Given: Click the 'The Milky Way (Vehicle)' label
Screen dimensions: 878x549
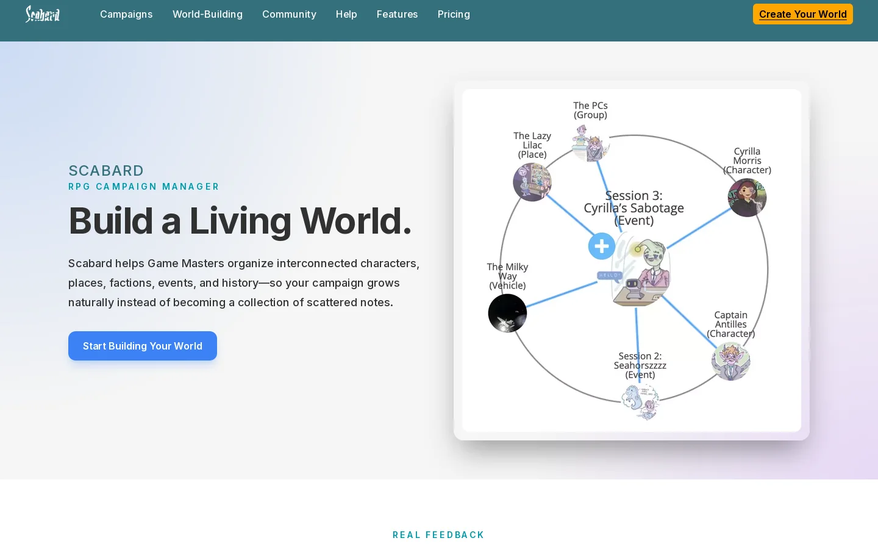Looking at the screenshot, I should (507, 276).
